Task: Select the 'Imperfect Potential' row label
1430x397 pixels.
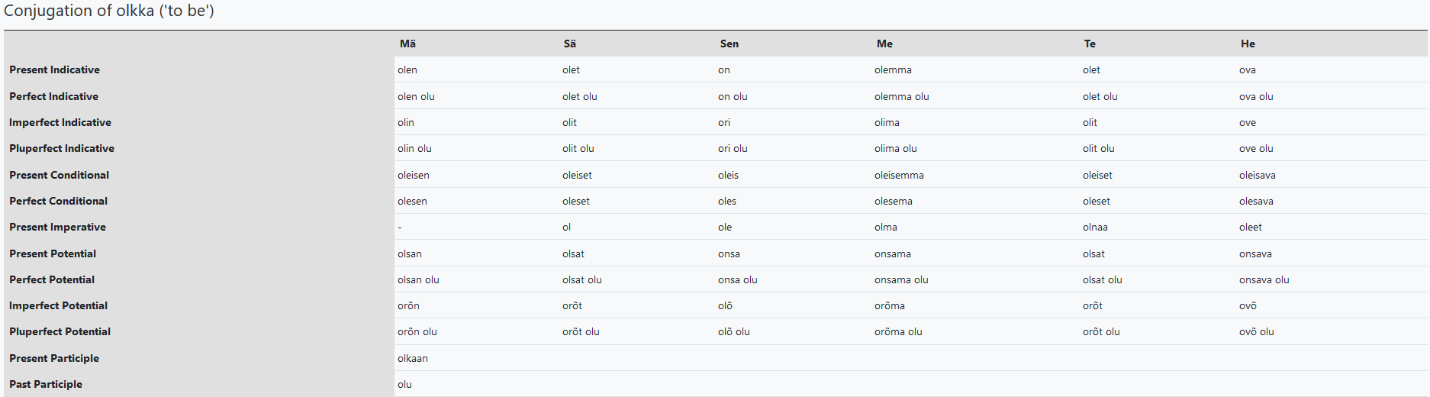Action: coord(58,305)
